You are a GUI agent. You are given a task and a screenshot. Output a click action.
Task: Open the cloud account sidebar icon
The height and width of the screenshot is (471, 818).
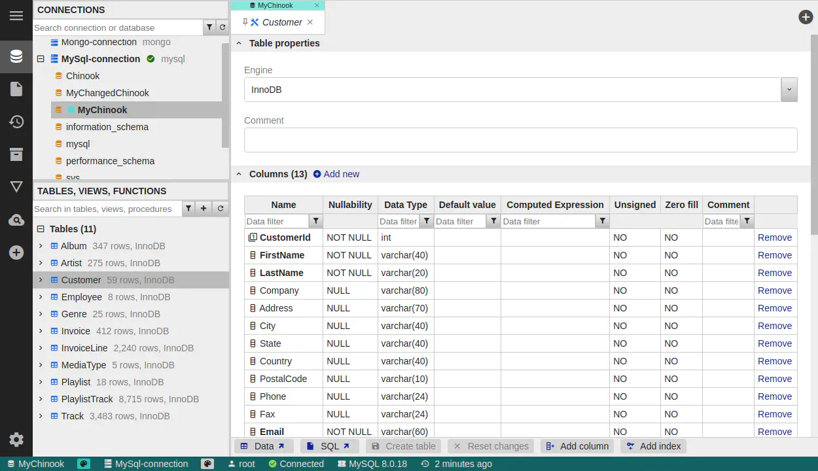click(16, 220)
